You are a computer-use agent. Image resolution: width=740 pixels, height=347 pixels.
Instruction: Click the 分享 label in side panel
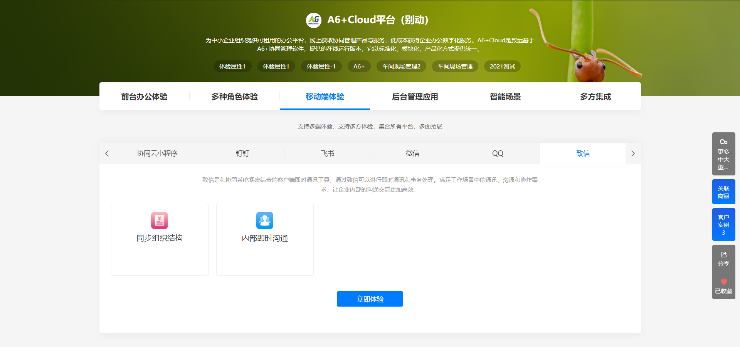tap(723, 264)
